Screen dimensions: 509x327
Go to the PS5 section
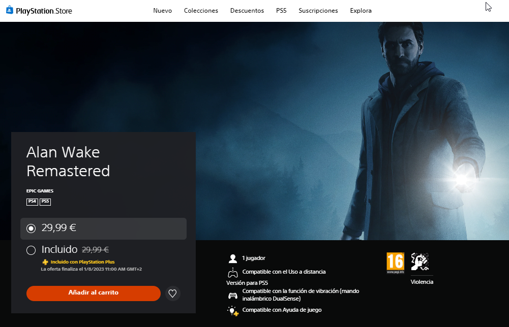click(281, 11)
